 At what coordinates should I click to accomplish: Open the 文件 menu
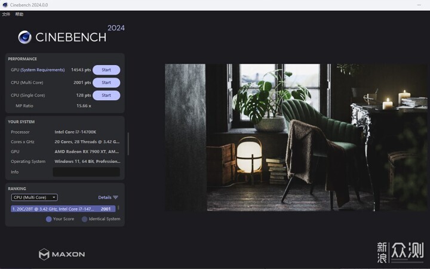tap(6, 14)
